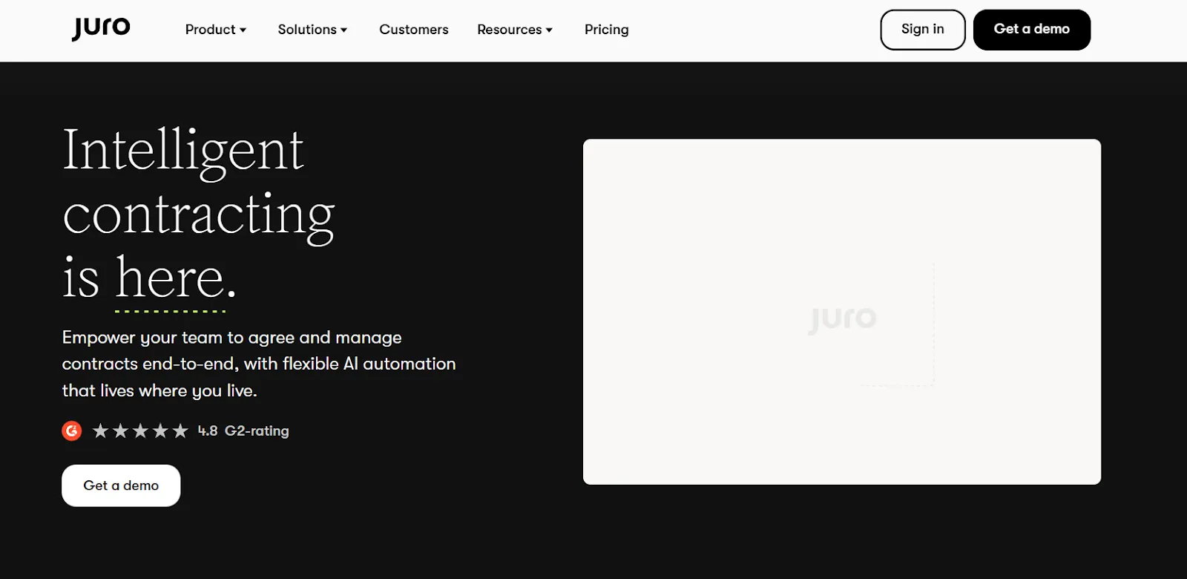Image resolution: width=1187 pixels, height=579 pixels.
Task: Click the Juro logo in header
Action: tap(101, 29)
